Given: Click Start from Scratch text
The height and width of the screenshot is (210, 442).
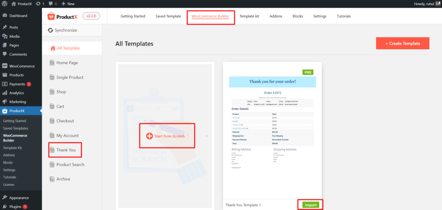Looking at the screenshot, I should 169,136.
